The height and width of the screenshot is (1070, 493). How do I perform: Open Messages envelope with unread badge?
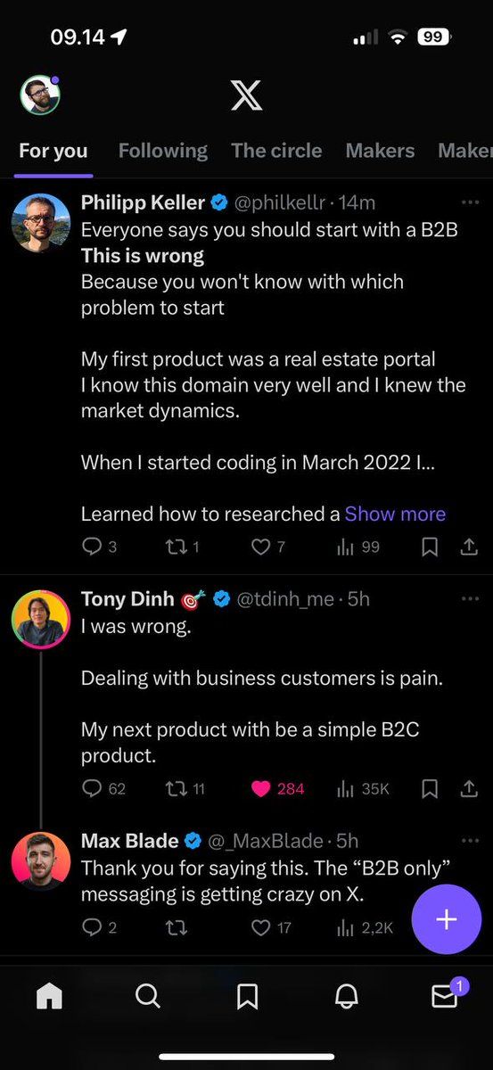click(446, 994)
